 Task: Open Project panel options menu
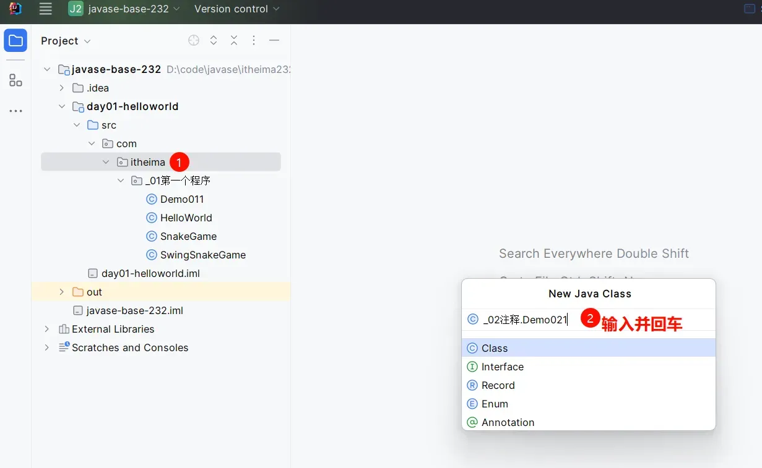coord(254,41)
